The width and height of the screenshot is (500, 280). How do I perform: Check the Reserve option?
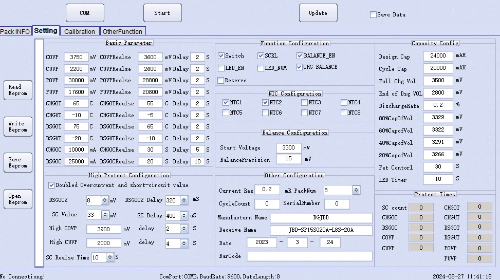point(220,80)
